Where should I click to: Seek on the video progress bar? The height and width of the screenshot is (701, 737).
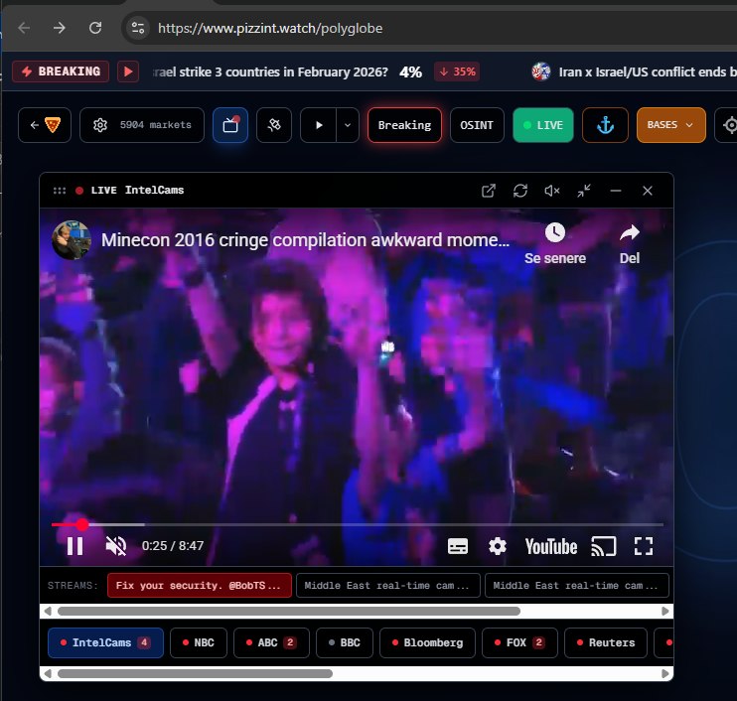pos(358,524)
